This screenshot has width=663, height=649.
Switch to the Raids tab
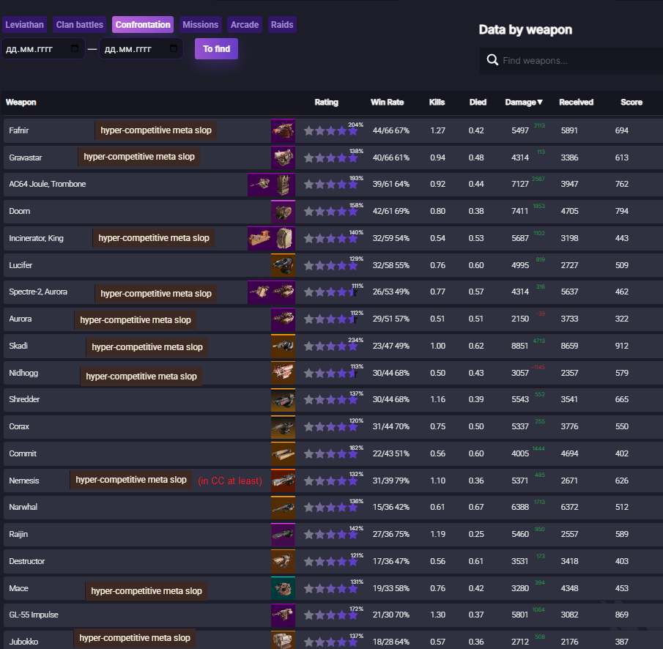(282, 24)
